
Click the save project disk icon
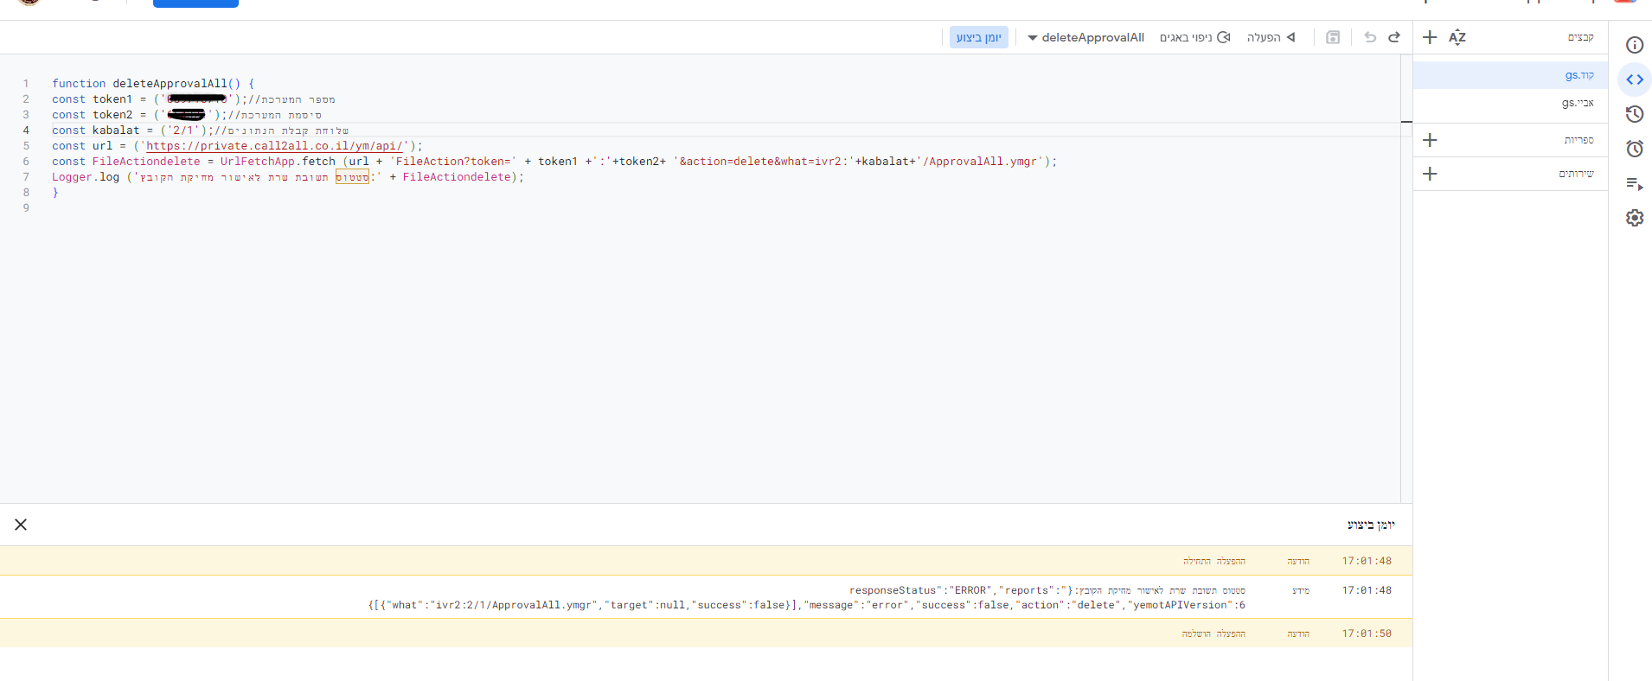pyautogui.click(x=1333, y=37)
